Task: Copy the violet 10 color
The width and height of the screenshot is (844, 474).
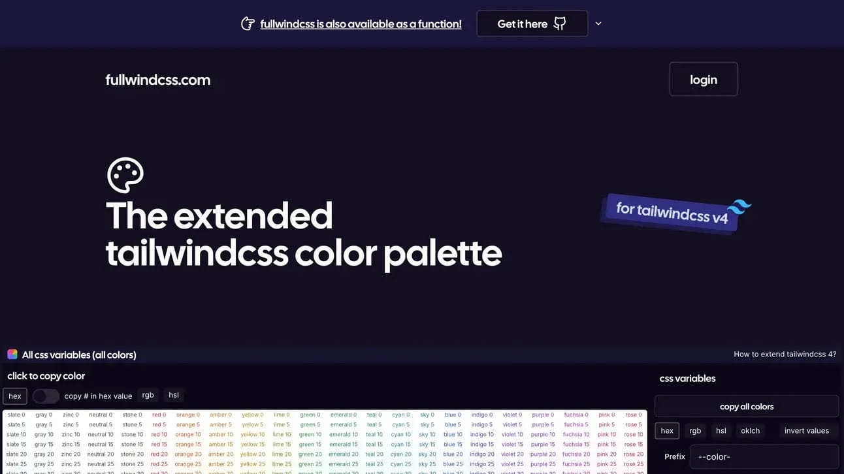Action: [513, 434]
